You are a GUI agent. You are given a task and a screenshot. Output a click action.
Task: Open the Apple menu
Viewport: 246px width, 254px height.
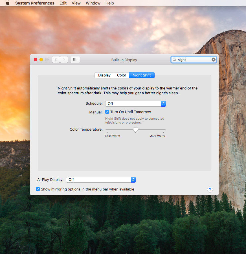coord(8,3)
